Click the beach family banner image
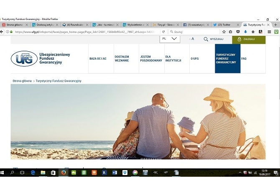280x193 pixels. click(138, 121)
